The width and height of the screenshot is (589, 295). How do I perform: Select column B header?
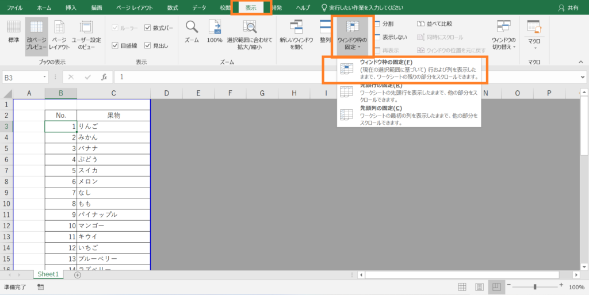(61, 94)
